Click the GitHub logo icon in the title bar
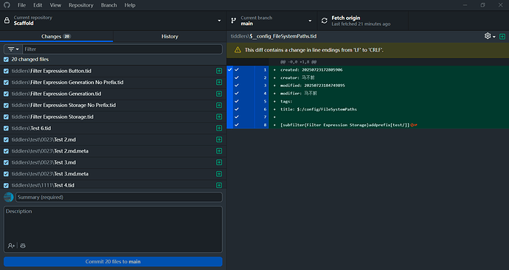The height and width of the screenshot is (270, 509). [7, 5]
